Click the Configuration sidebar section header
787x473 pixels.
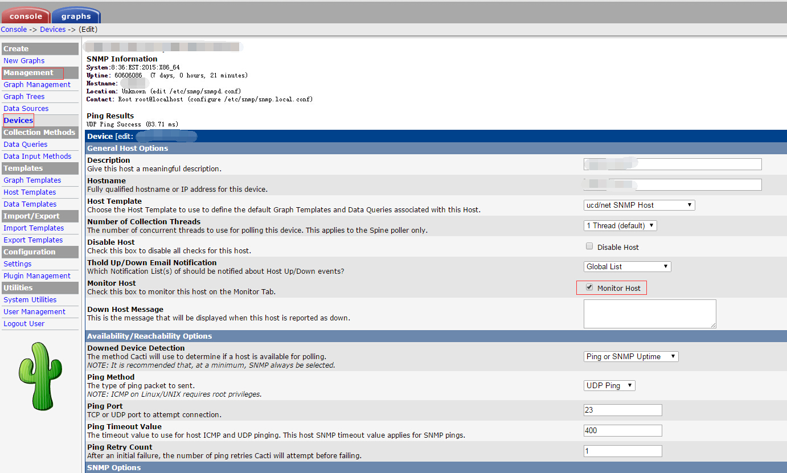click(40, 252)
